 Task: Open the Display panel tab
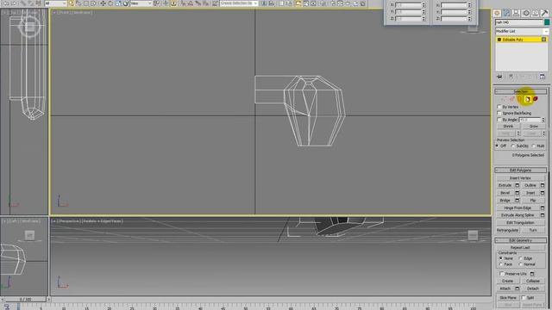(535, 14)
